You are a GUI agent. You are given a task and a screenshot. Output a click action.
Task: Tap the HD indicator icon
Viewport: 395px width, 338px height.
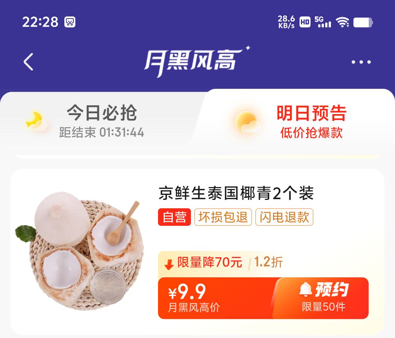[305, 22]
